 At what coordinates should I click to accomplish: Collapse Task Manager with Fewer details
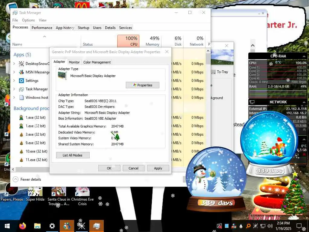pyautogui.click(x=27, y=179)
